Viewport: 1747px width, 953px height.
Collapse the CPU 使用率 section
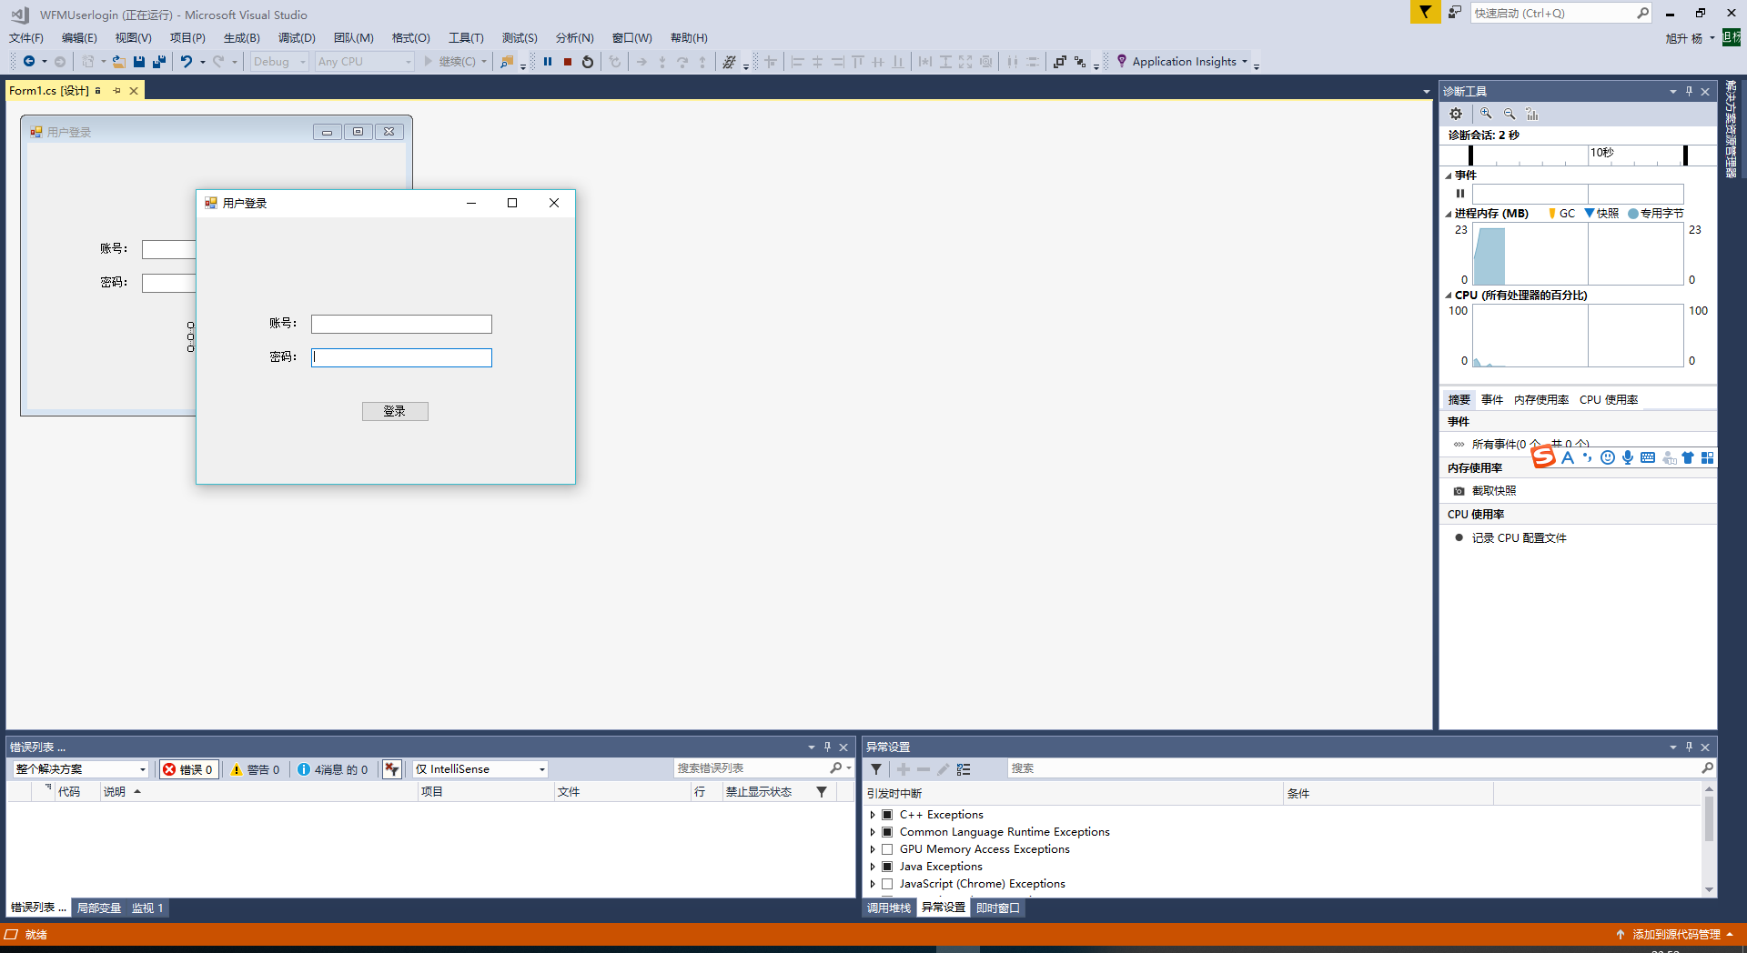tap(1476, 514)
